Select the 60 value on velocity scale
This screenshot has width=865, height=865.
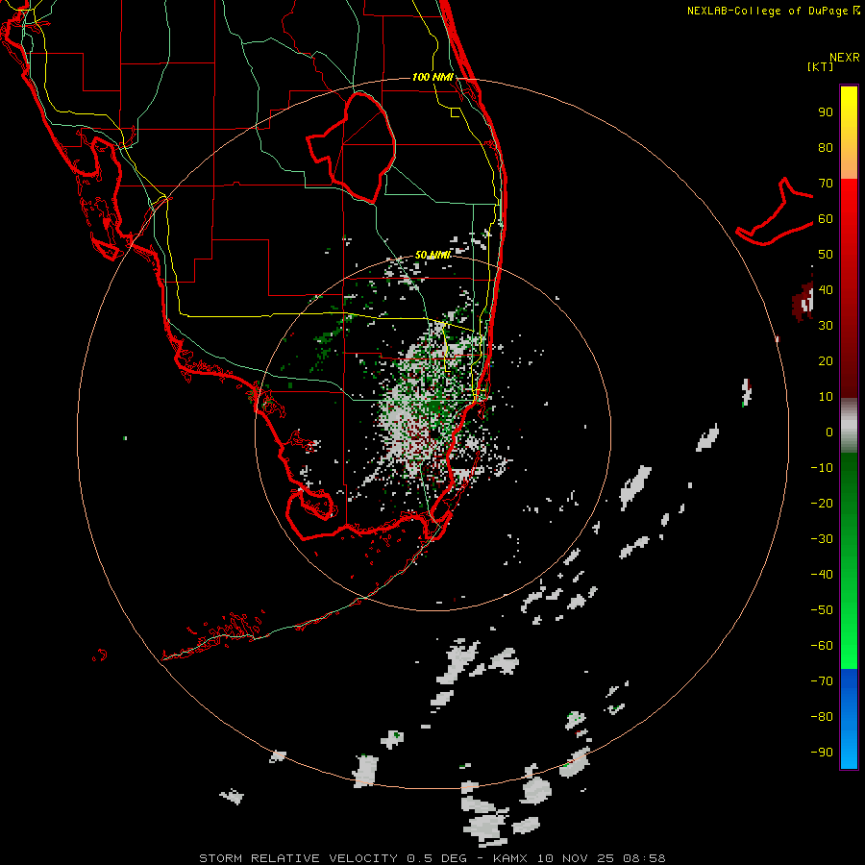point(826,218)
